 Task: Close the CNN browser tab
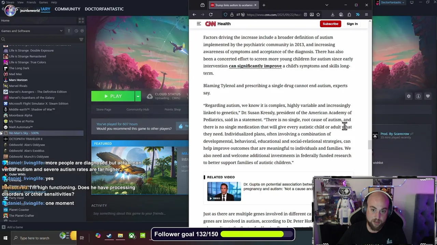(x=255, y=5)
